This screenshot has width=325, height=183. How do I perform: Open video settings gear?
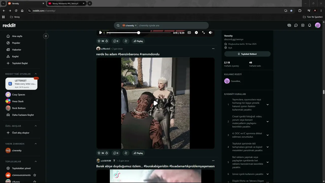pos(196,33)
